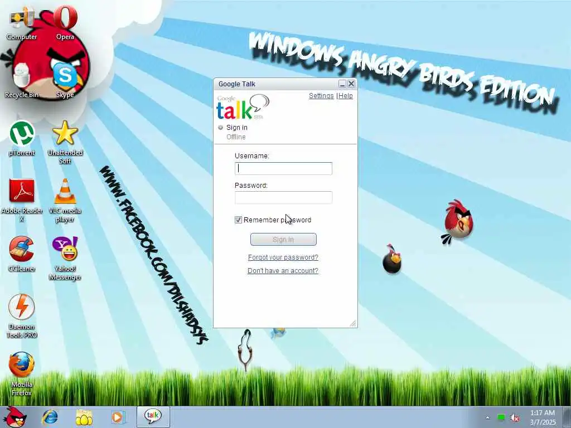Click the Username input field
Viewport: 571px width, 428px height.
283,168
